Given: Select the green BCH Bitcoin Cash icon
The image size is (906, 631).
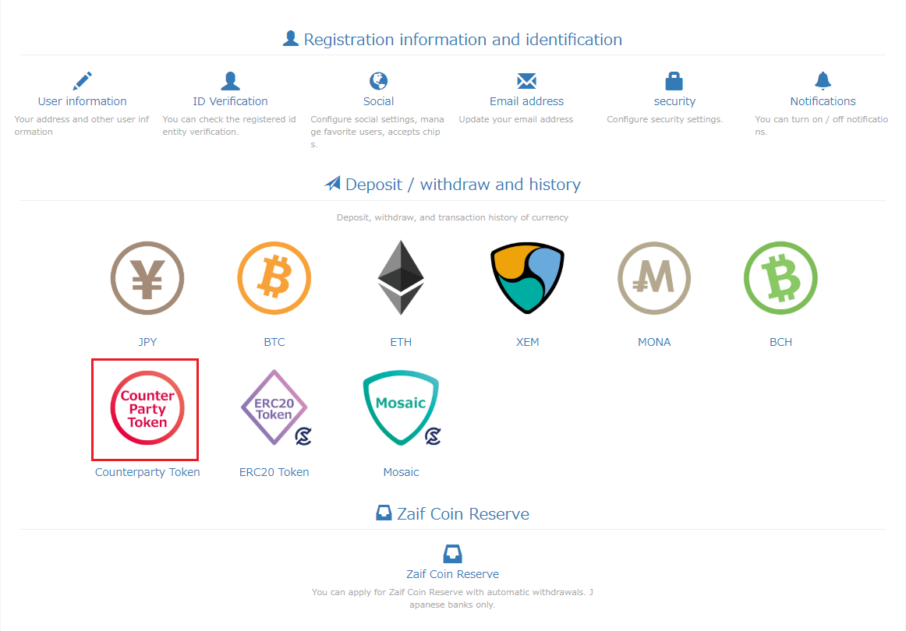Looking at the screenshot, I should [780, 278].
